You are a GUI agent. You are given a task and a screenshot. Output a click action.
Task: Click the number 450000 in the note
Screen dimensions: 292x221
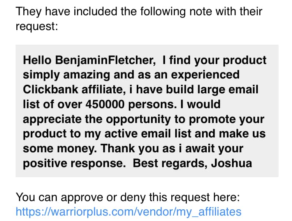pos(105,104)
